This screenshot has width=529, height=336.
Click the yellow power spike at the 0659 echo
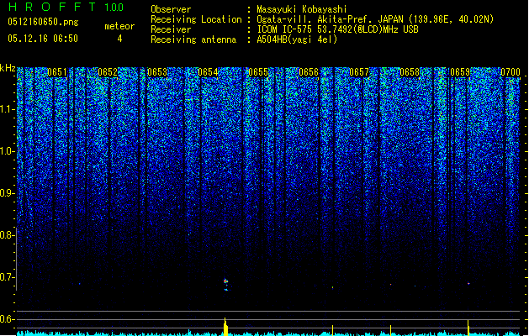pos(468,328)
